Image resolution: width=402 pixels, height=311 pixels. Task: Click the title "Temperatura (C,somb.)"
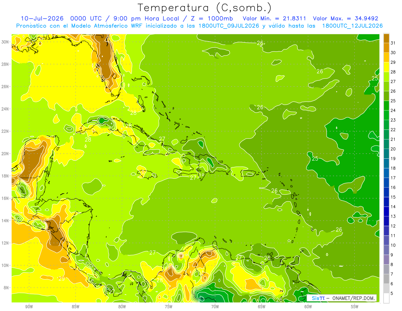204,8
